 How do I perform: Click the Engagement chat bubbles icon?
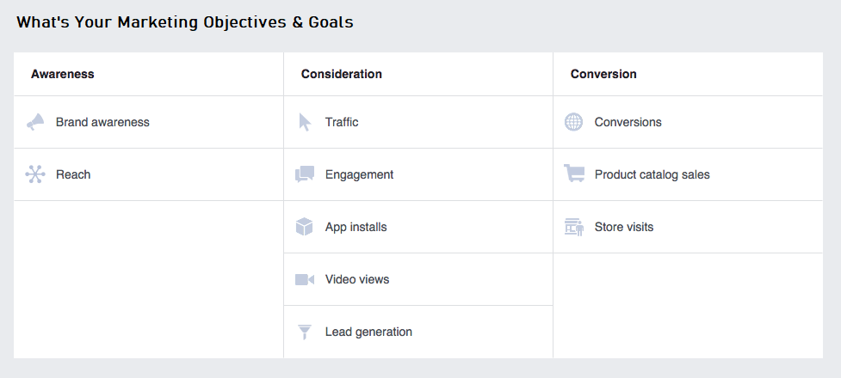point(305,175)
